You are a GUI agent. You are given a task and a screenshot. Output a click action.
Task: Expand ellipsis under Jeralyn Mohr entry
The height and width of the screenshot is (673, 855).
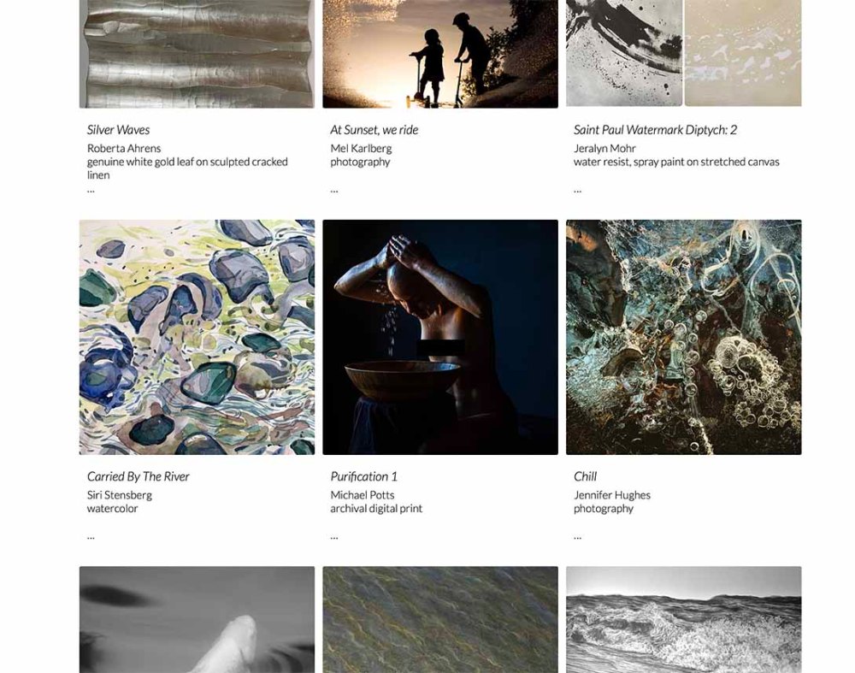[x=577, y=191]
